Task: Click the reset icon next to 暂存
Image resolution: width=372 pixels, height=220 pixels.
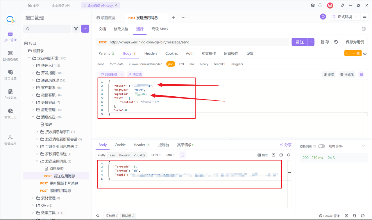Action: (x=336, y=42)
